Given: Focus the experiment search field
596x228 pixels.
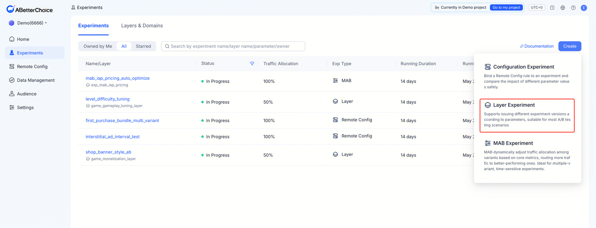Looking at the screenshot, I should tap(233, 46).
